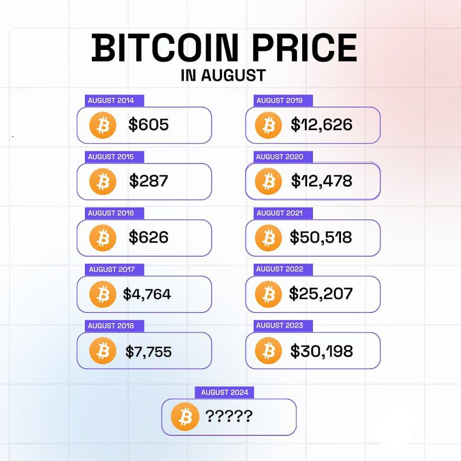Screen dimensions: 461x461
Task: Click the Bitcoin icon beside $4,764
Action: [x=103, y=294]
